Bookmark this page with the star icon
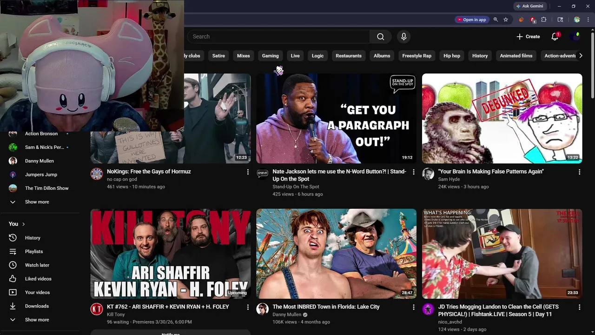This screenshot has height=335, width=595. click(x=506, y=20)
